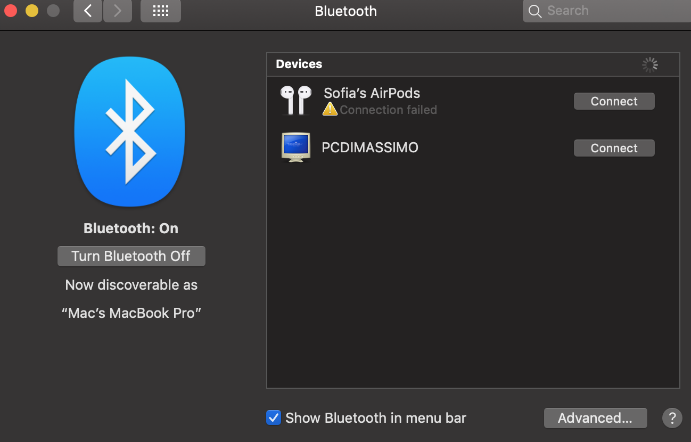This screenshot has width=691, height=442.
Task: Click the PCDIMASSIMO computer monitor icon
Action: pyautogui.click(x=295, y=147)
